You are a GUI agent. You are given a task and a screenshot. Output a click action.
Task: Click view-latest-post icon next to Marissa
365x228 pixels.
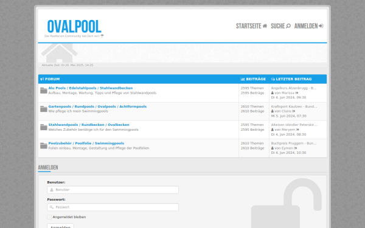[297, 93]
